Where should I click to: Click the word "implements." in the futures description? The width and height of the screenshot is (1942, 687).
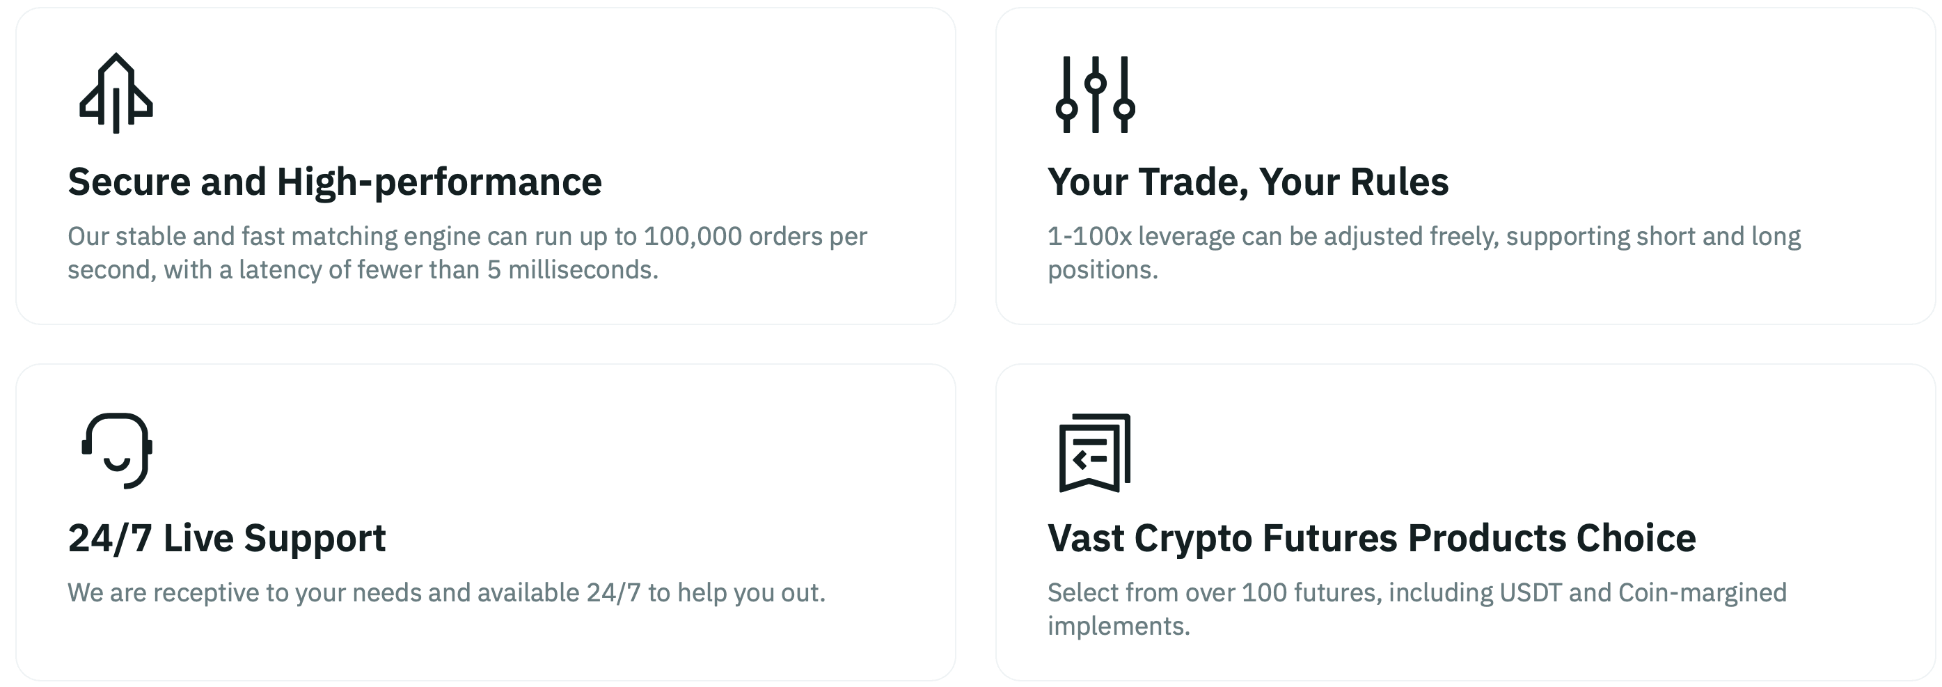pos(1118,626)
